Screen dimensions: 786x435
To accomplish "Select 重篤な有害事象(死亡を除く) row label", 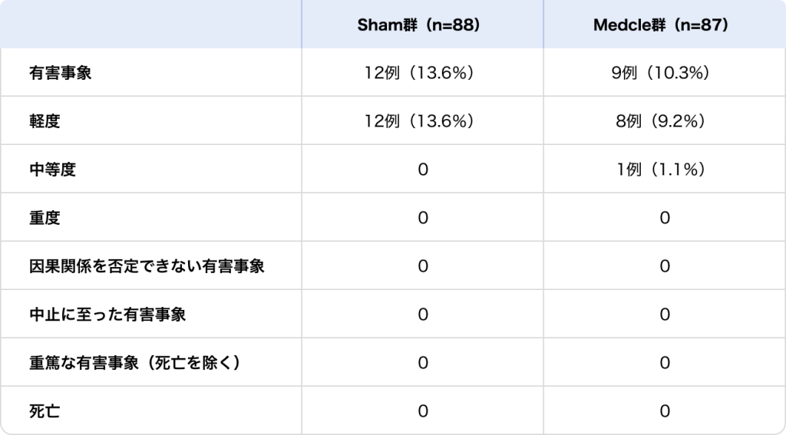I will (x=135, y=363).
